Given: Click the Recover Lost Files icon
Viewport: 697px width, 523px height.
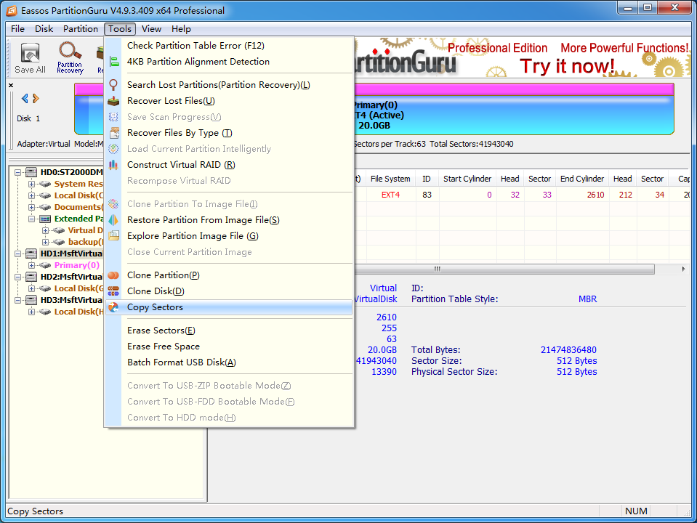Looking at the screenshot, I should pyautogui.click(x=114, y=101).
